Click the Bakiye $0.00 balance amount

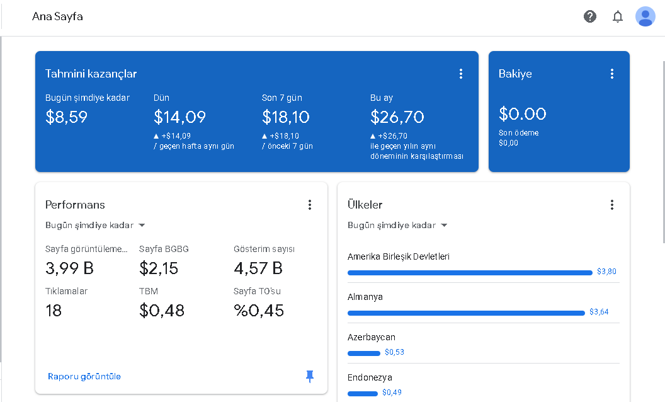point(523,114)
